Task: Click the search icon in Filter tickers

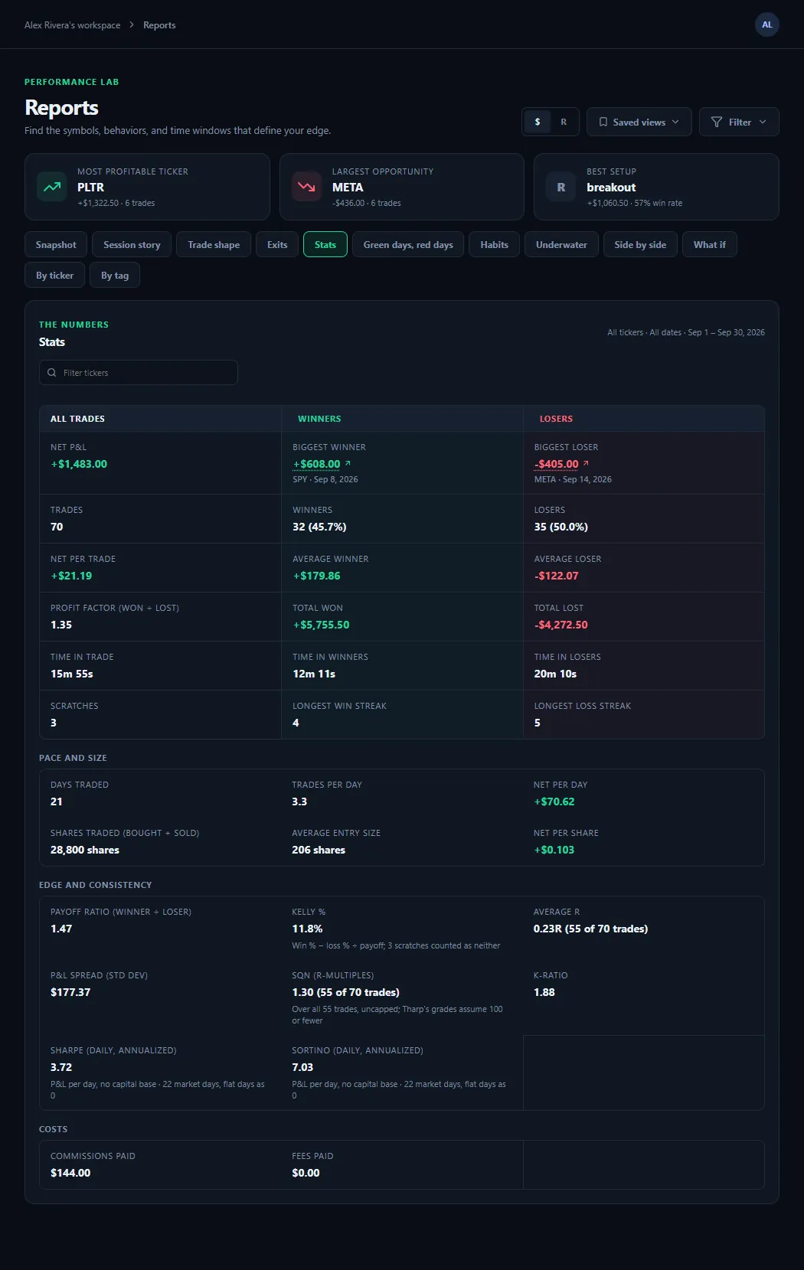Action: tap(52, 373)
